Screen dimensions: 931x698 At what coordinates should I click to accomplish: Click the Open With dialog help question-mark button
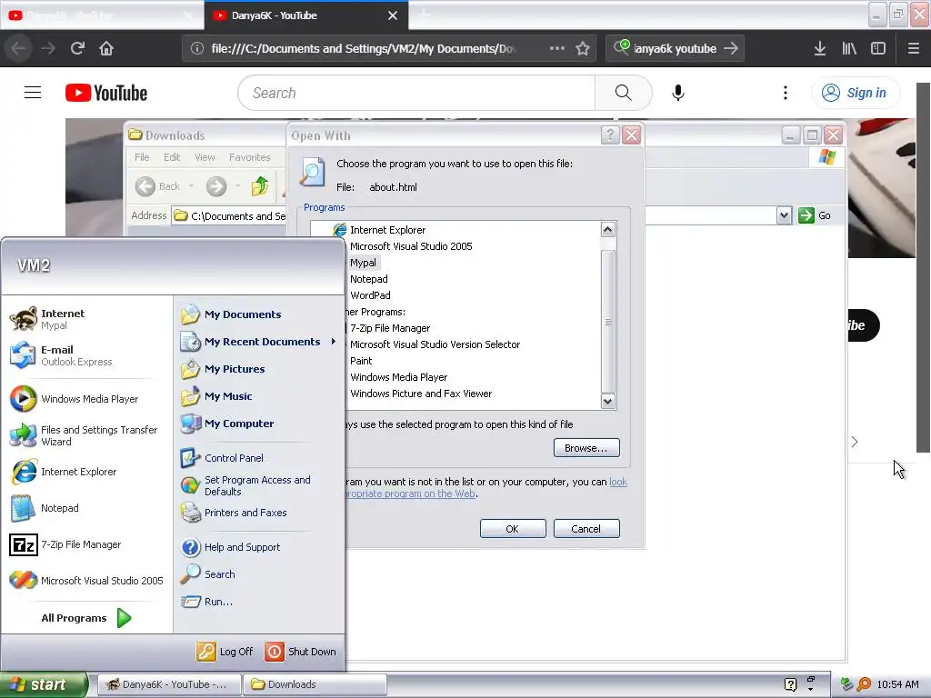[x=610, y=135]
